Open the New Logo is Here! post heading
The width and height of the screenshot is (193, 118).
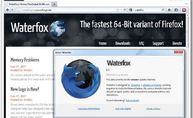pyautogui.click(x=25, y=89)
